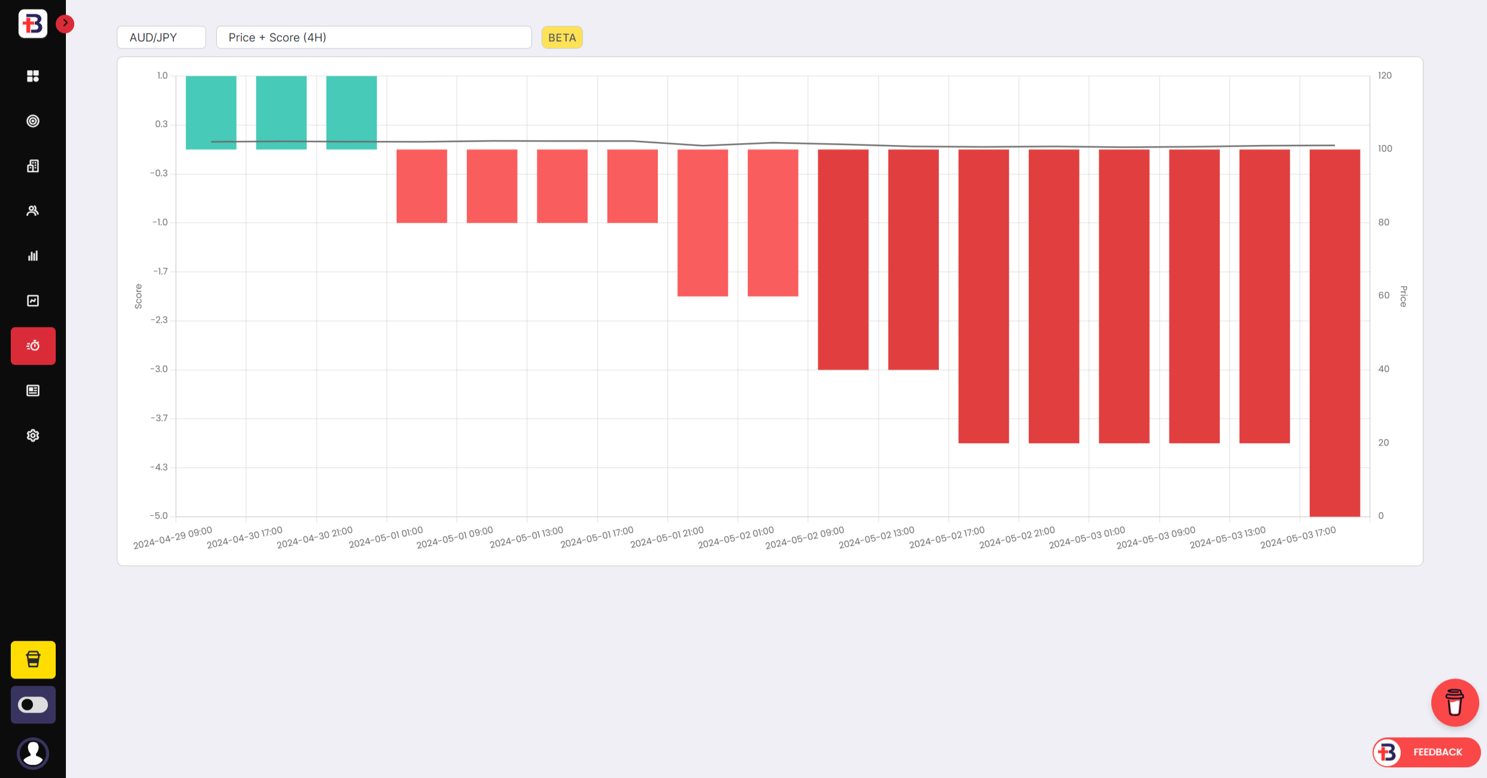The height and width of the screenshot is (778, 1487).
Task: Click the red bar for 2024-05-03 13:00
Action: click(x=1265, y=296)
